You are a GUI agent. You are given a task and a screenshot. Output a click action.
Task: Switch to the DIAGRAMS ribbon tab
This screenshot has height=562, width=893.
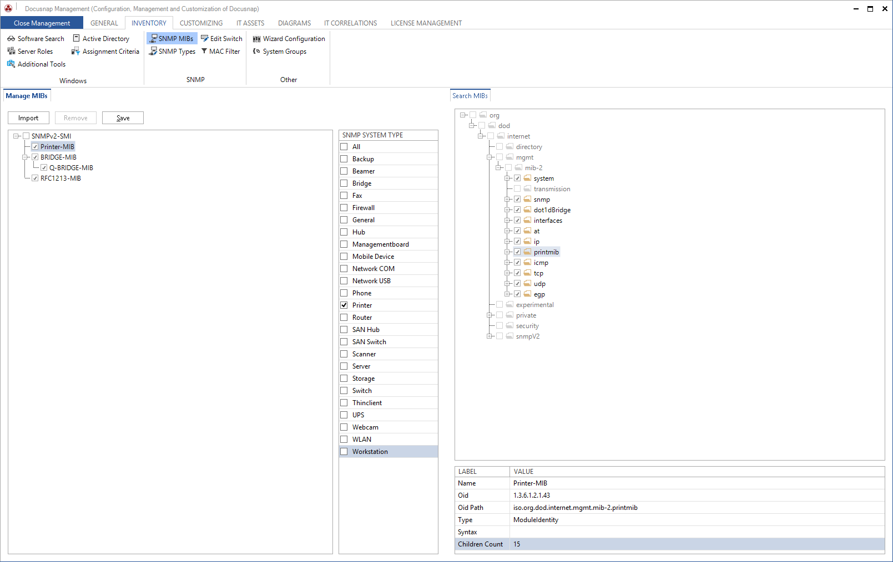(294, 23)
